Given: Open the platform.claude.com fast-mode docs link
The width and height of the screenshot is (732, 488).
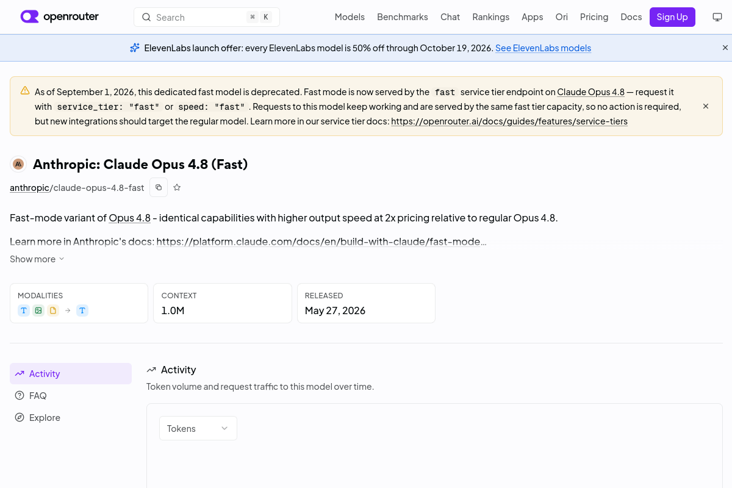Looking at the screenshot, I should (321, 242).
